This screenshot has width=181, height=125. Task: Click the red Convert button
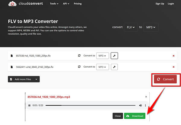(165, 79)
